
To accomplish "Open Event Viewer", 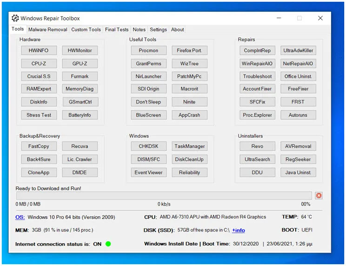I will tap(148, 172).
